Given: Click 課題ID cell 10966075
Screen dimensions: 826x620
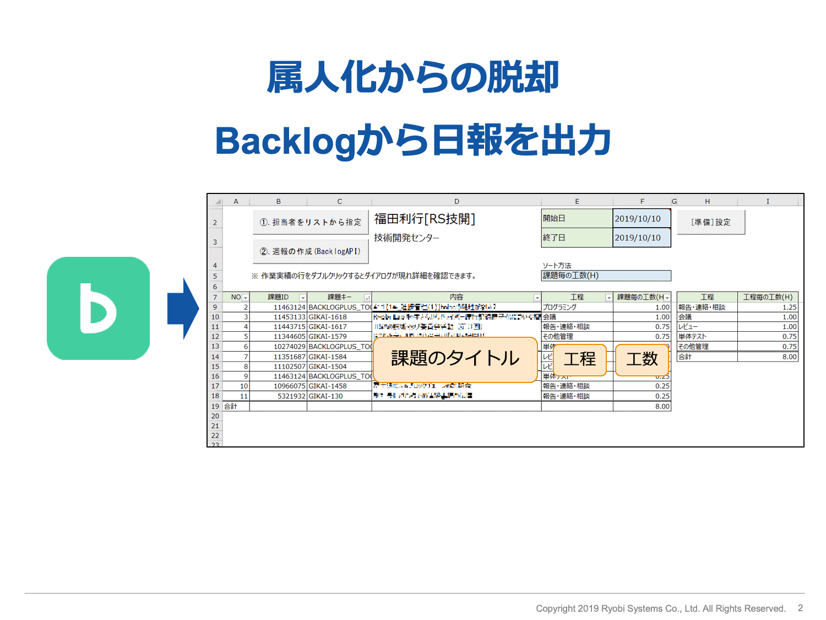Looking at the screenshot, I should [x=278, y=386].
